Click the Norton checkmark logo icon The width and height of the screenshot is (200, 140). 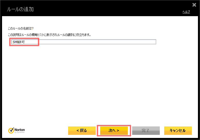pos(11,130)
